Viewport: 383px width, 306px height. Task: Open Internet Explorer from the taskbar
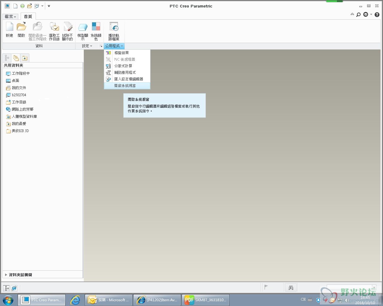pyautogui.click(x=75, y=300)
